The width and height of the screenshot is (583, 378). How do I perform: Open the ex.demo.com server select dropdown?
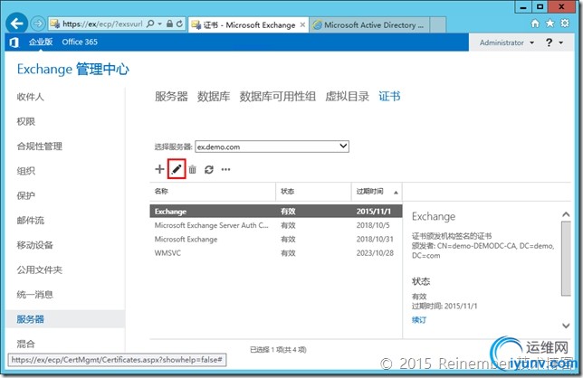tap(272, 146)
